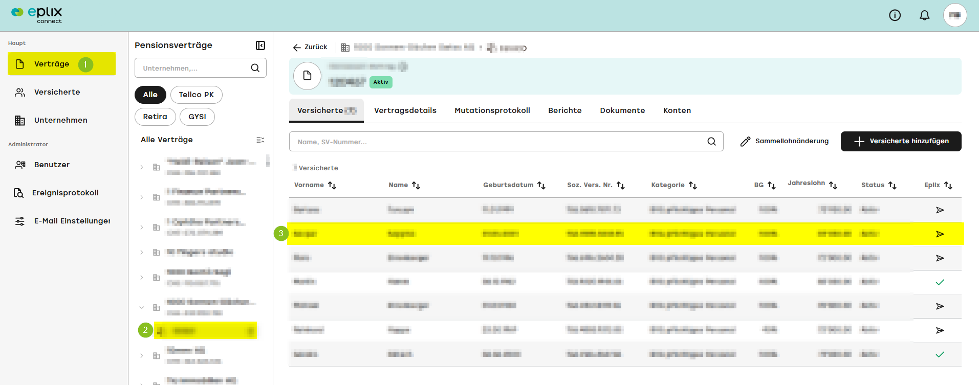Sort the table by the Eplix column
Screen dimensions: 979x385
(x=948, y=185)
